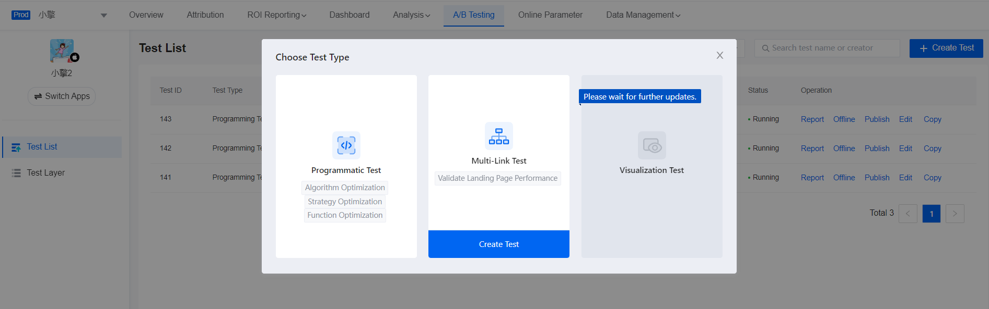This screenshot has height=309, width=989.
Task: Select the Test Layer sidebar item
Action: pyautogui.click(x=62, y=173)
